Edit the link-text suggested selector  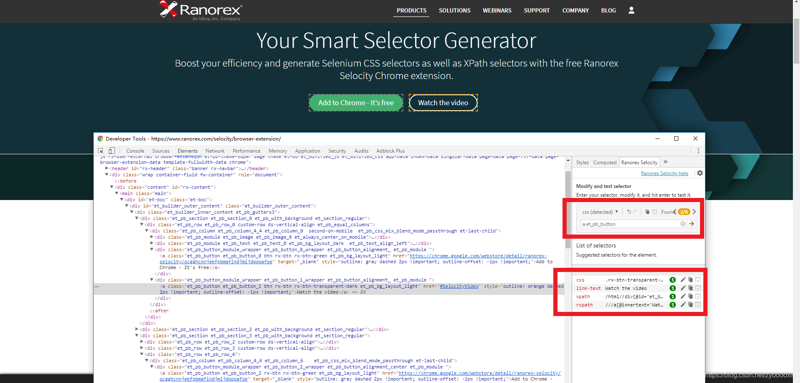coord(683,288)
